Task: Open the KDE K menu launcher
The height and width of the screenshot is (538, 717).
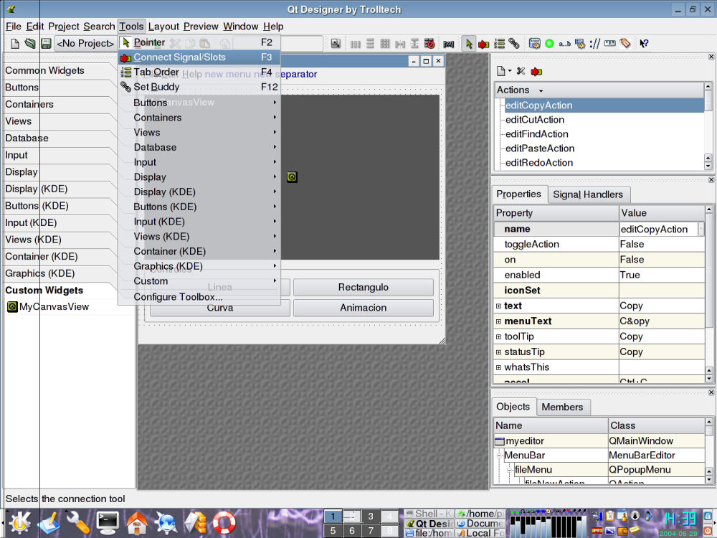Action: [19, 523]
